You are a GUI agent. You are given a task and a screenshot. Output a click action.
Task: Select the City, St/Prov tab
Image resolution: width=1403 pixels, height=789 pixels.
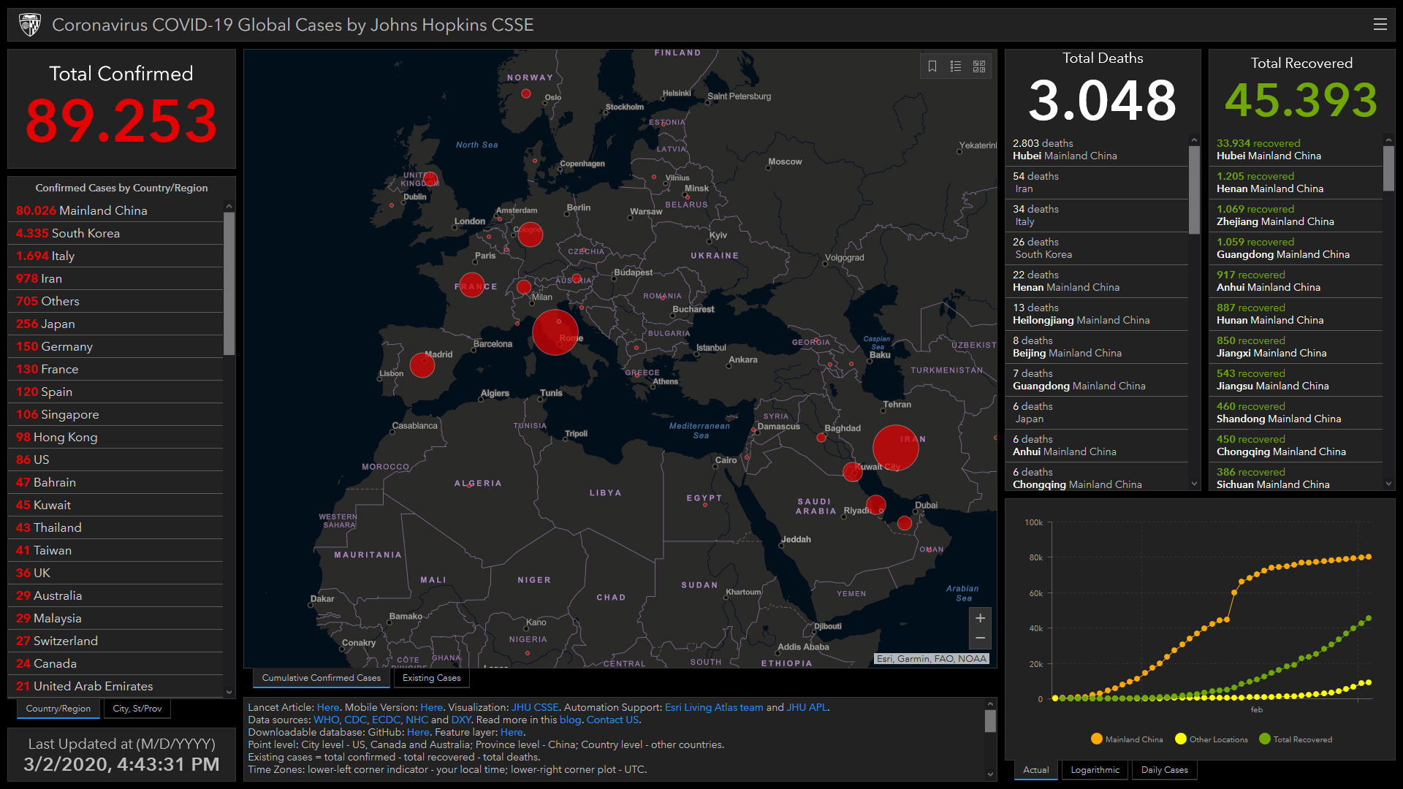(x=137, y=709)
